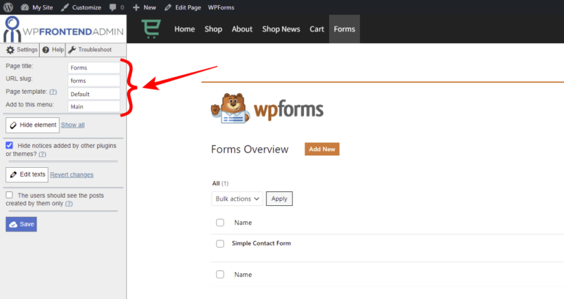
Task: Click the green site logo beside Home
Action: (152, 29)
